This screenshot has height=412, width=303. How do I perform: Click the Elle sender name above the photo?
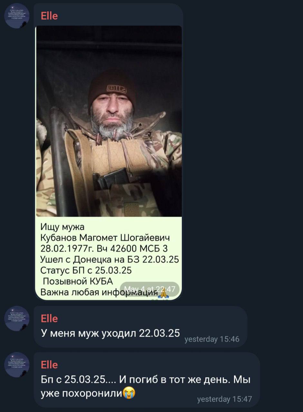(x=49, y=16)
